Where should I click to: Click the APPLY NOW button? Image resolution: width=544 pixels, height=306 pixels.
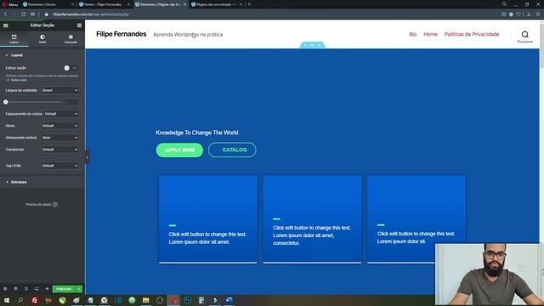179,150
